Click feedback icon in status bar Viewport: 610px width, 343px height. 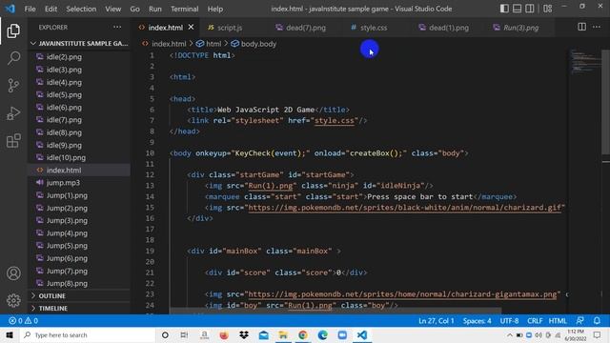click(579, 321)
